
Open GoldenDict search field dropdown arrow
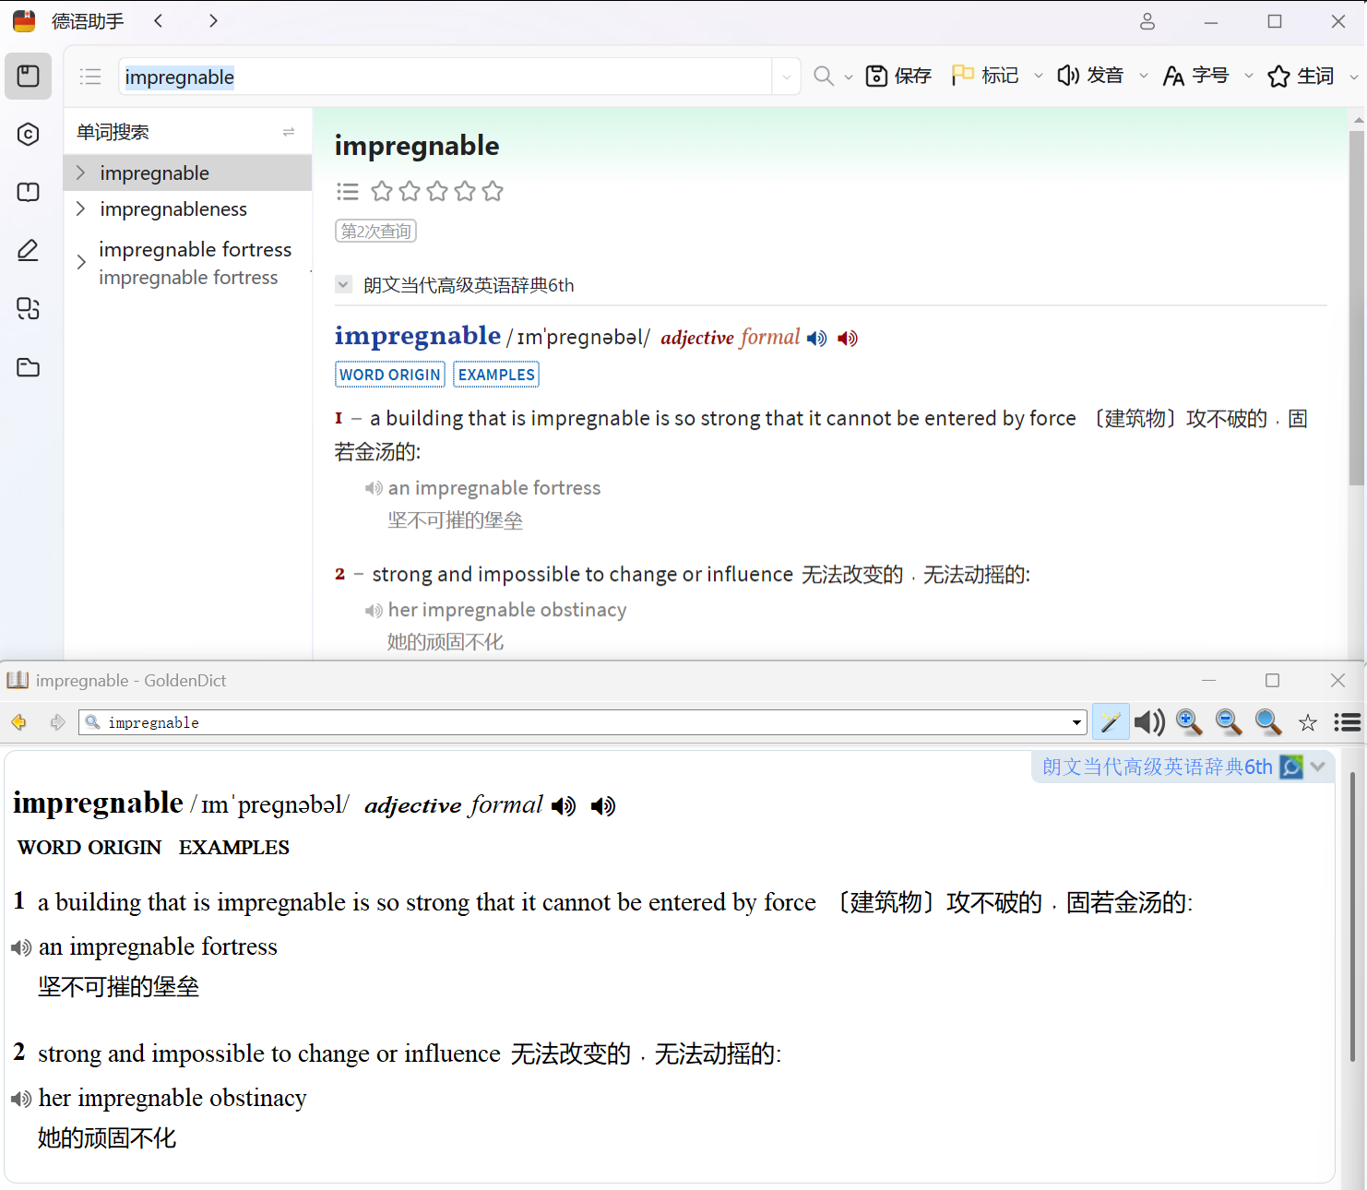[1076, 722]
